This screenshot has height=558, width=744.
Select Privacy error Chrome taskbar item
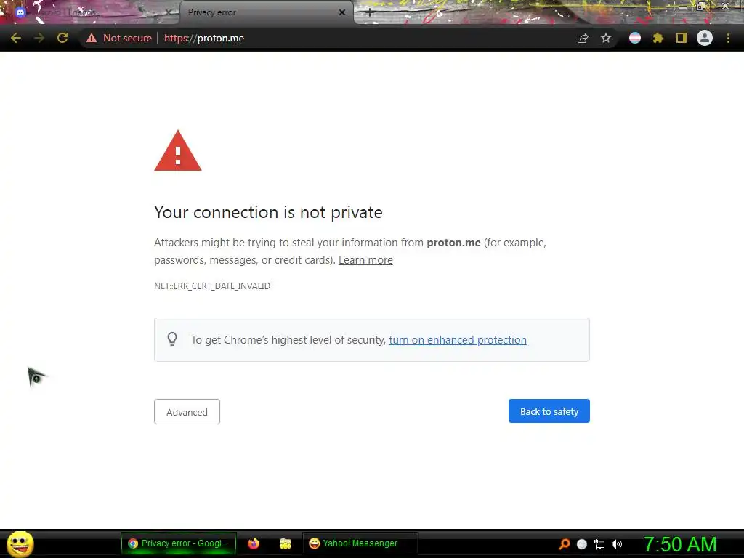click(x=179, y=543)
